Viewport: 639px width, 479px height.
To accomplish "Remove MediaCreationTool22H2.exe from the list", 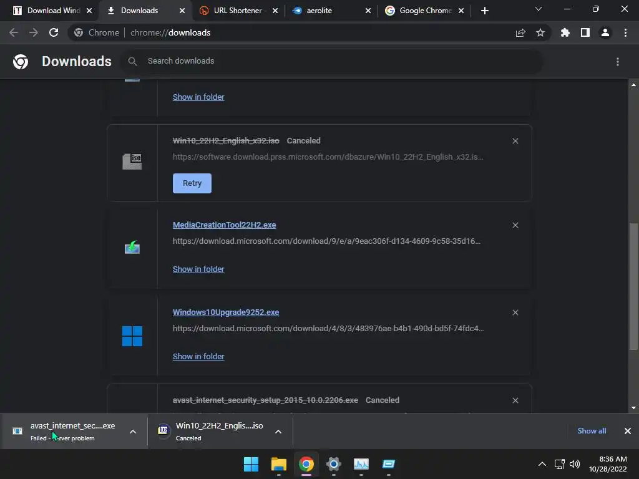I will [515, 225].
